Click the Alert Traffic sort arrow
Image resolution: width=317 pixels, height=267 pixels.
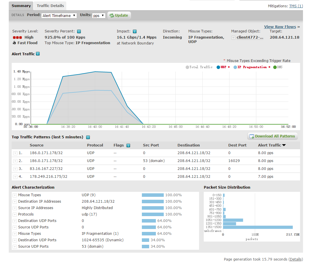[x=284, y=145]
